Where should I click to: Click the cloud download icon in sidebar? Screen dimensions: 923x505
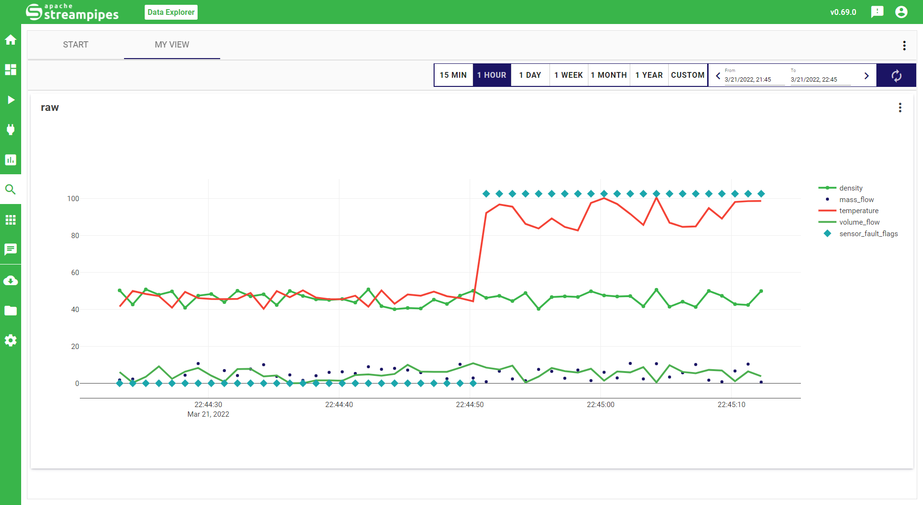[11, 280]
